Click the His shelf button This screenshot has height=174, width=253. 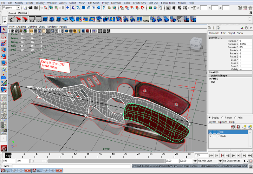point(12,20)
